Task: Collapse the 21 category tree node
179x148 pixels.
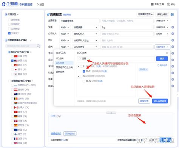Action: click(79, 67)
